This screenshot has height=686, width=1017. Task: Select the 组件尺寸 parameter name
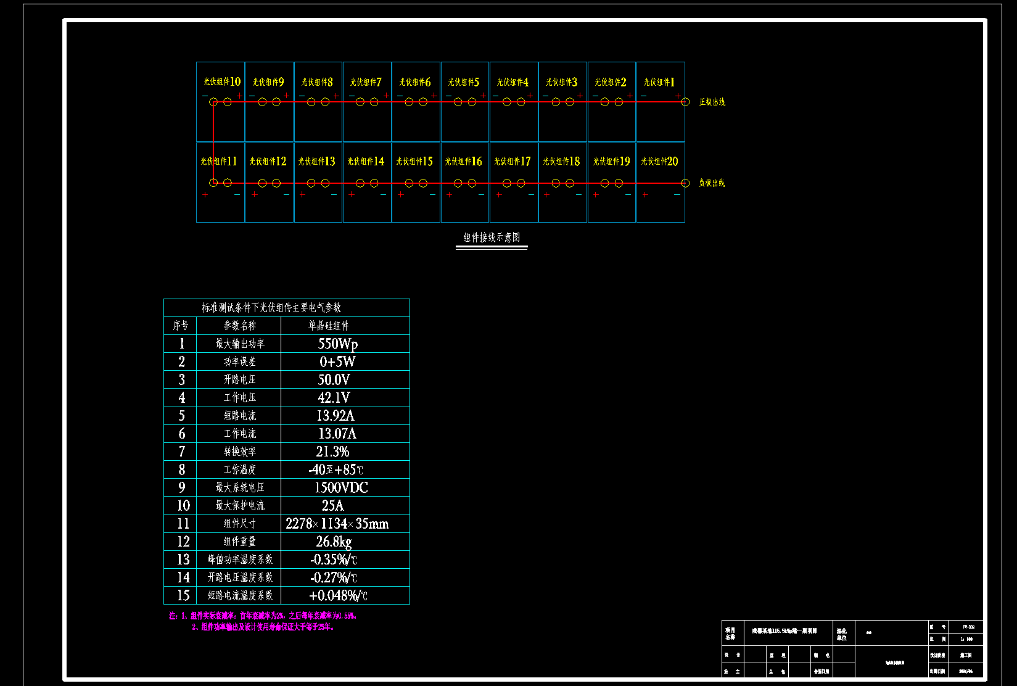[x=239, y=523]
